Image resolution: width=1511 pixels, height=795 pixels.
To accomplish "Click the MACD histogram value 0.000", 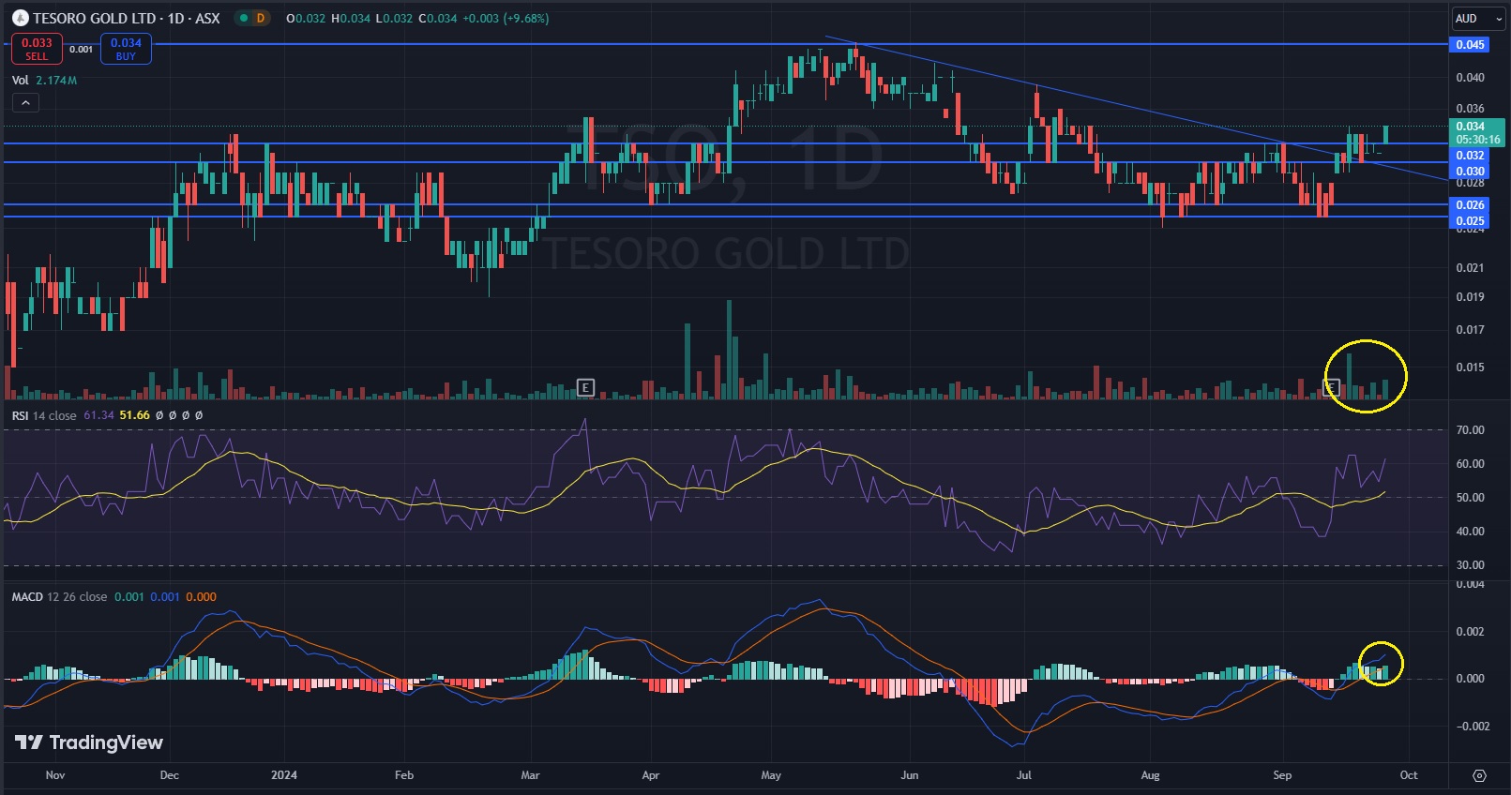I will coord(201,597).
